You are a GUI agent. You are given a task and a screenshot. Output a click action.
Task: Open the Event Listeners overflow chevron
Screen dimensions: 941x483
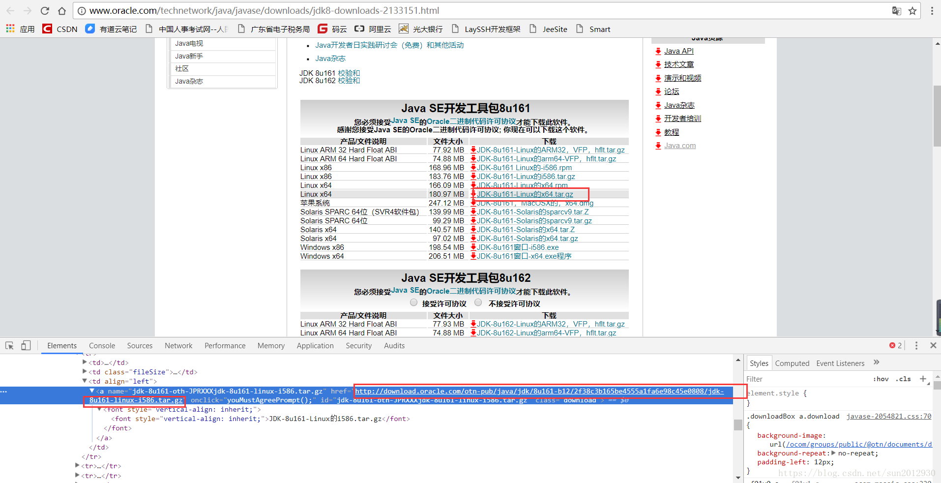(877, 363)
